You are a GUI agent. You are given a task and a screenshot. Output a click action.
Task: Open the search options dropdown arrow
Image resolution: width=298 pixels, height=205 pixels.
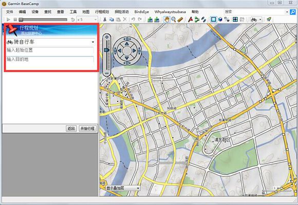tap(287, 12)
